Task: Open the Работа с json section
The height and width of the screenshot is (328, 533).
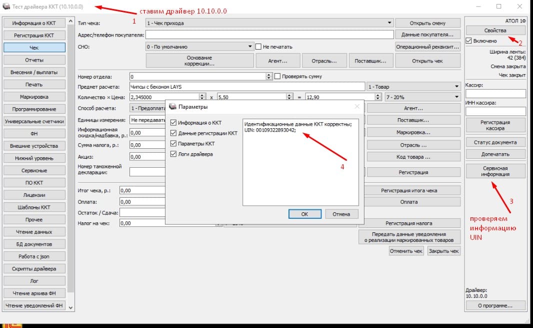Action: click(34, 256)
